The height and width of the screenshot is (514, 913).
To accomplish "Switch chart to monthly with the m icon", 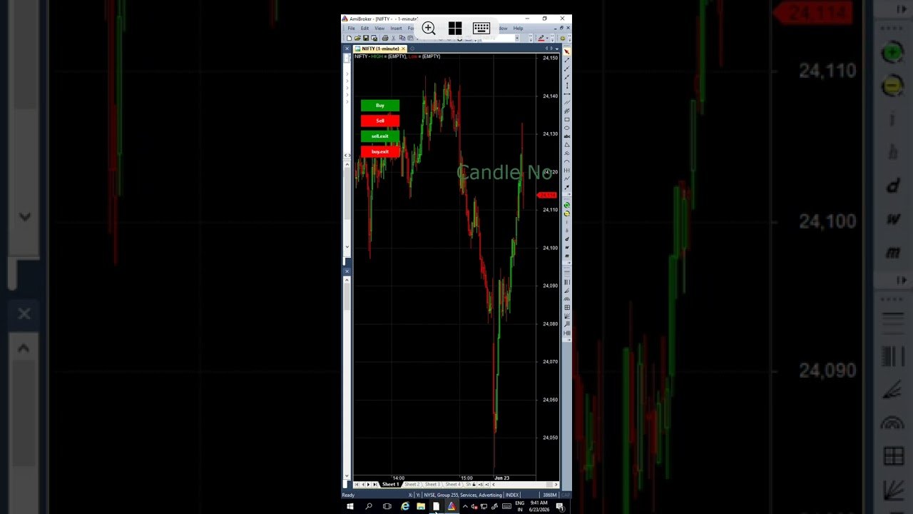I will tap(567, 255).
